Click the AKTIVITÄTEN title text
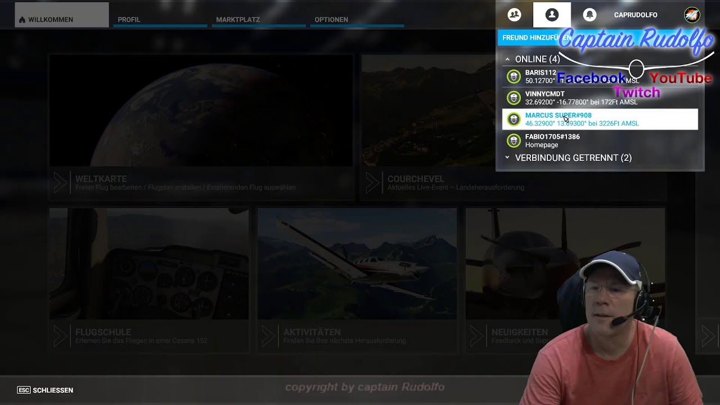Viewport: 720px width, 405px height. pos(312,332)
